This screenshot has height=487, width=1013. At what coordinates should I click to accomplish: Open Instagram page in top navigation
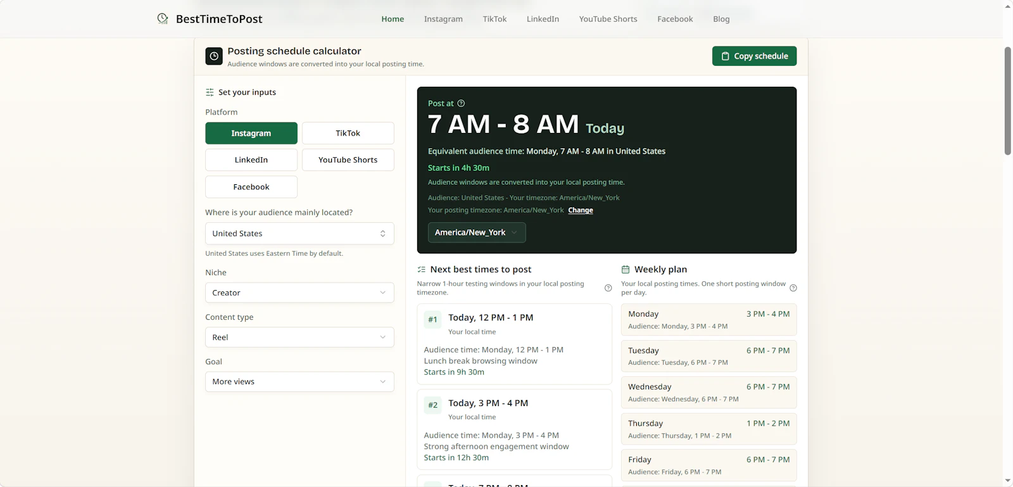[x=443, y=19]
